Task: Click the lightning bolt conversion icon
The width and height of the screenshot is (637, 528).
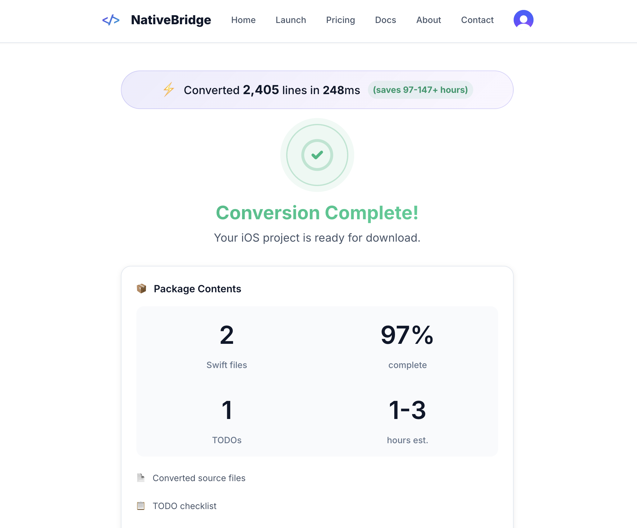Action: click(x=168, y=90)
